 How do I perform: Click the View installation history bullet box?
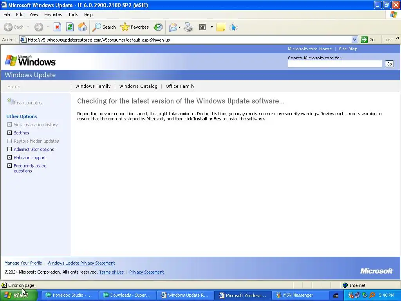tap(9, 124)
